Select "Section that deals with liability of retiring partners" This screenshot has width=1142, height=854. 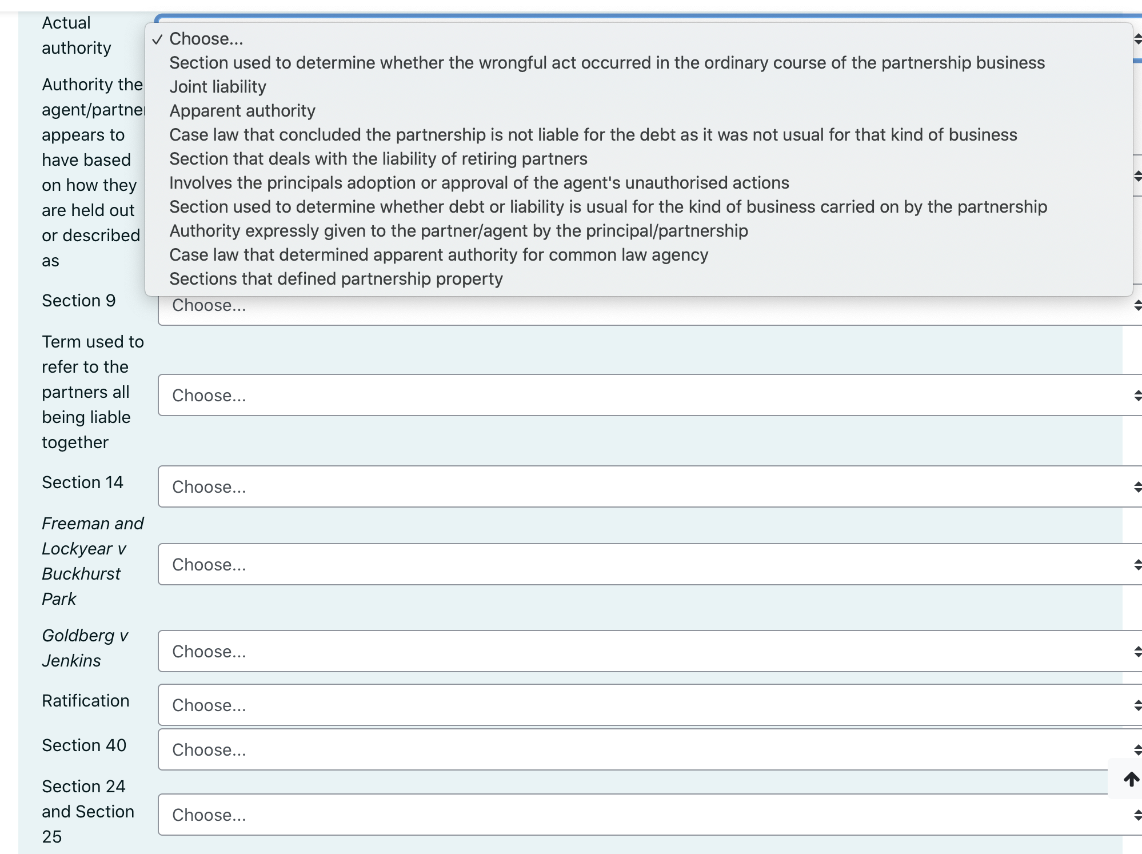click(378, 159)
